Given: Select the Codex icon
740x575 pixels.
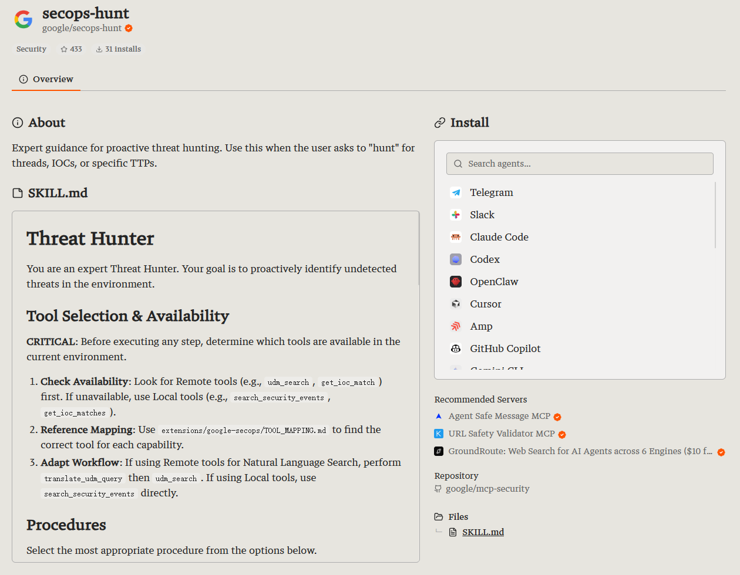Looking at the screenshot, I should [x=456, y=259].
